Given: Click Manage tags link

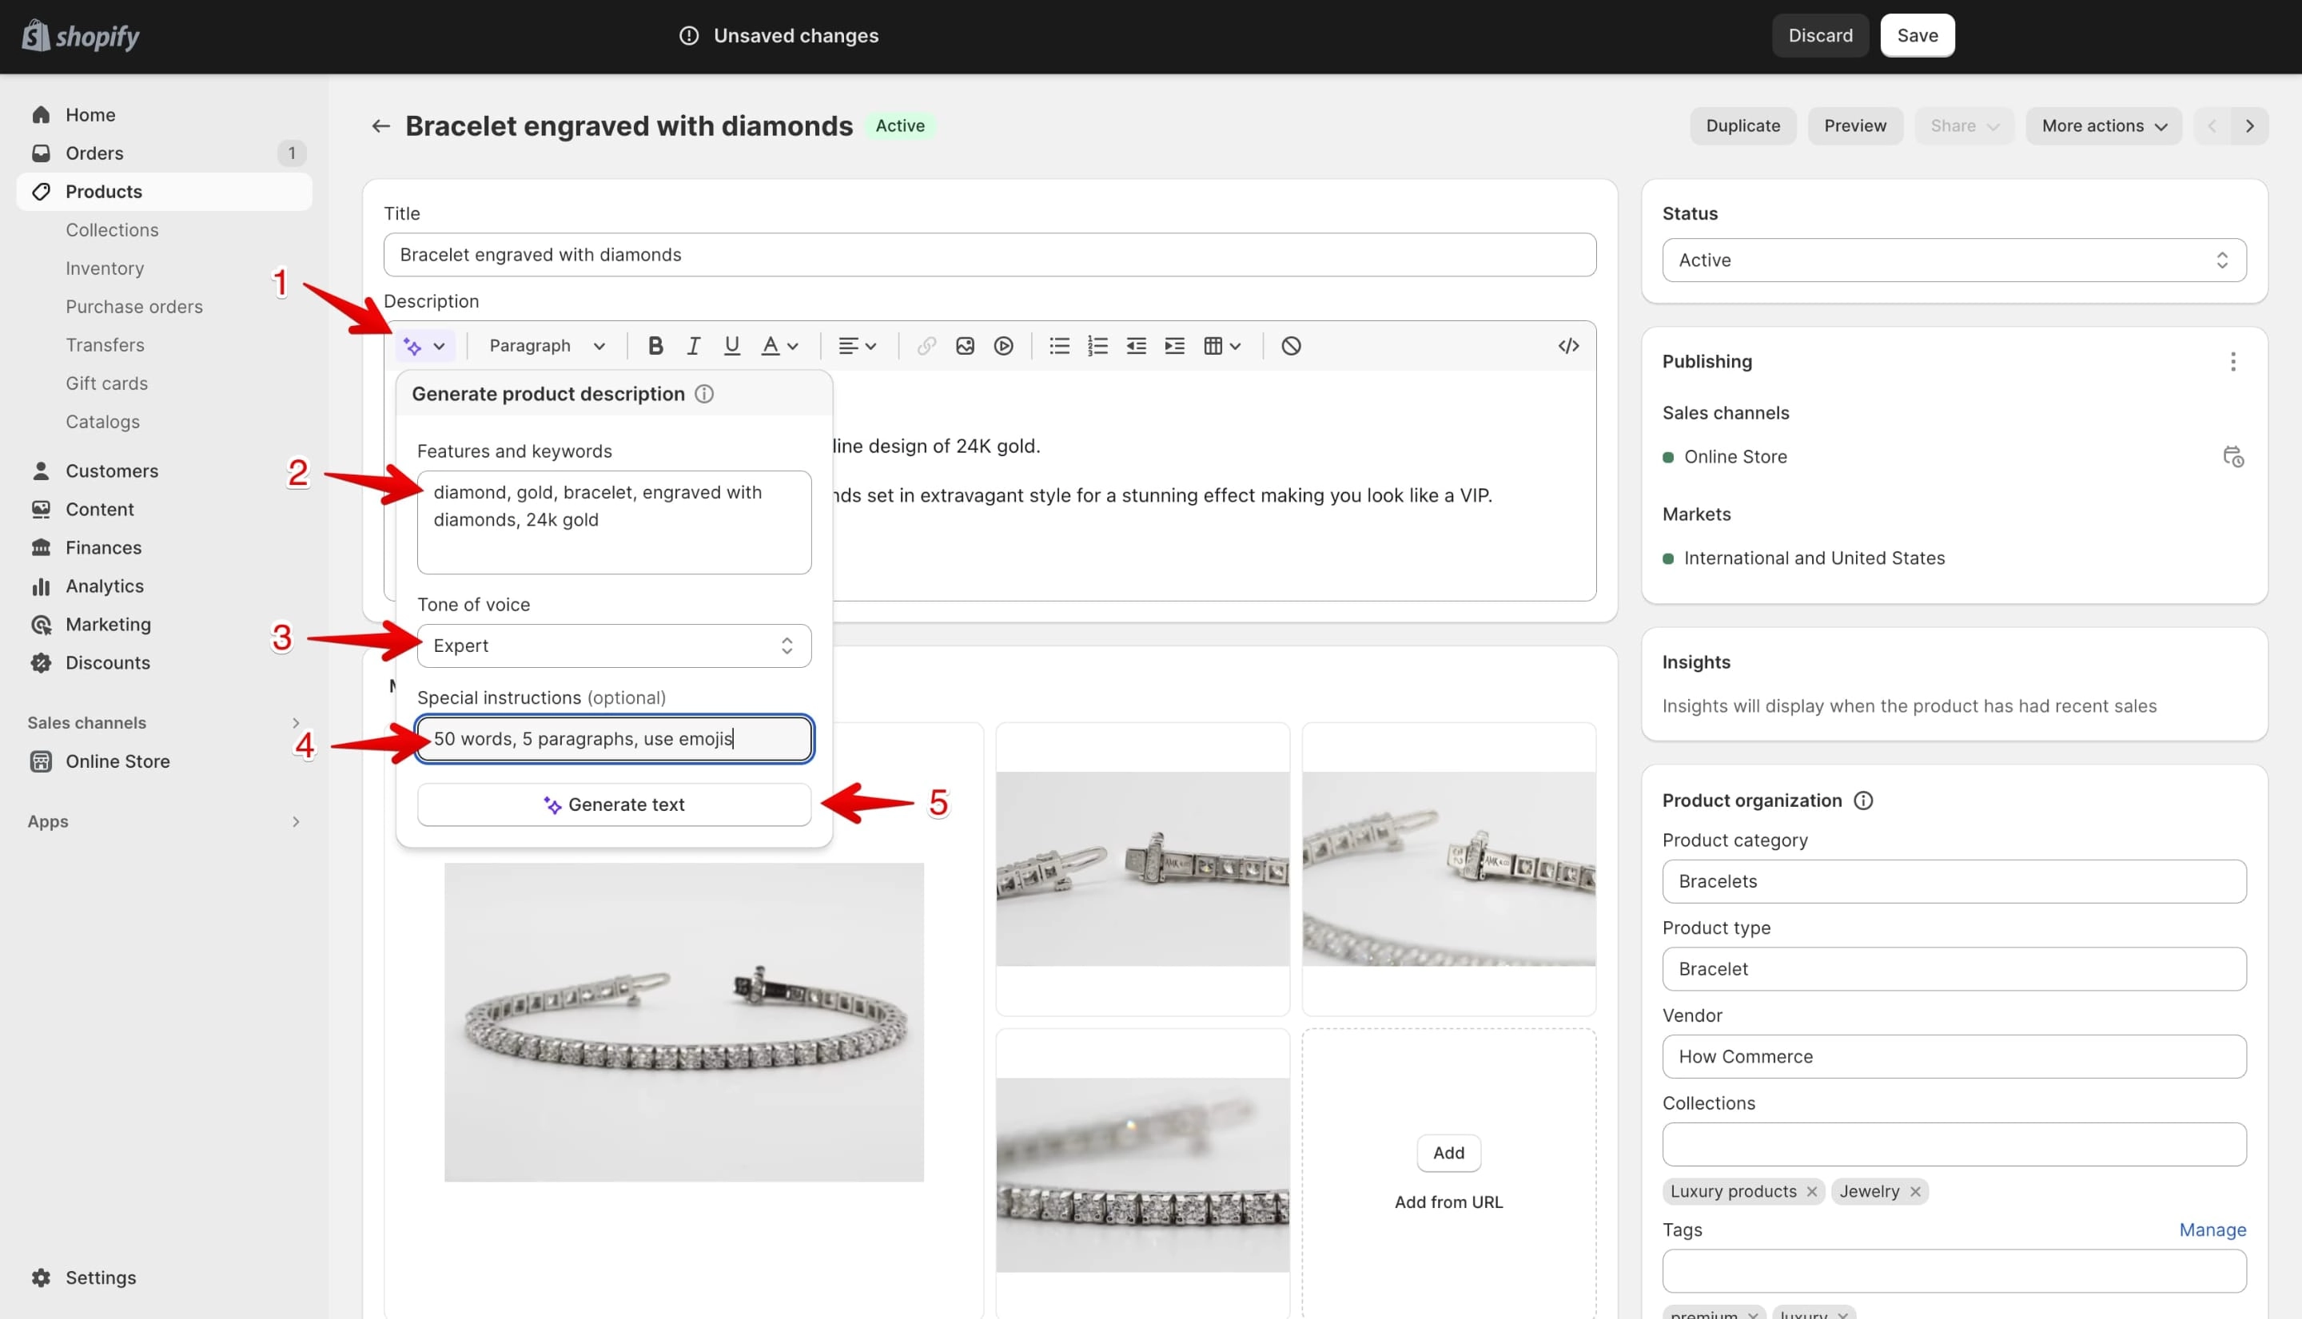Looking at the screenshot, I should pos(2212,1230).
